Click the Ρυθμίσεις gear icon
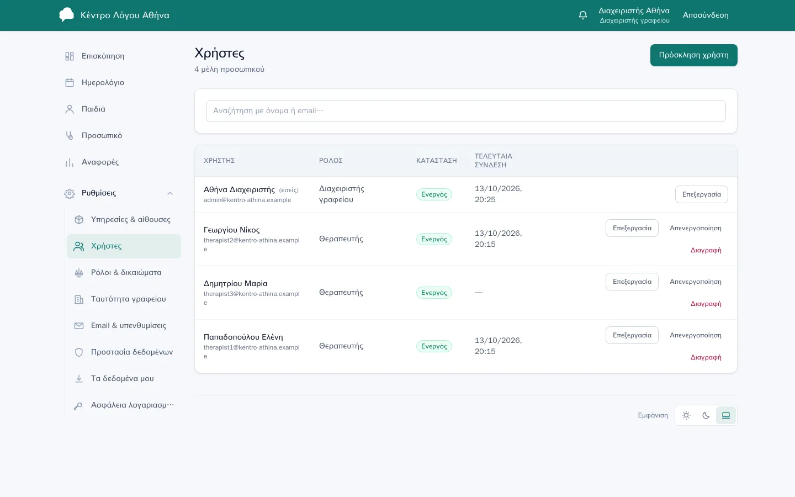This screenshot has height=497, width=795. click(70, 193)
